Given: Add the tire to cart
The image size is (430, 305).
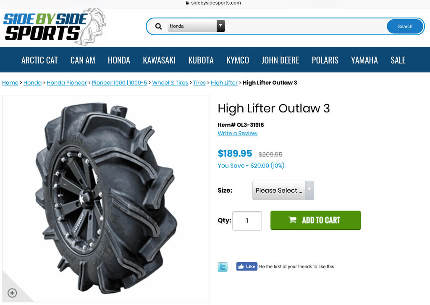Looking at the screenshot, I should [315, 220].
